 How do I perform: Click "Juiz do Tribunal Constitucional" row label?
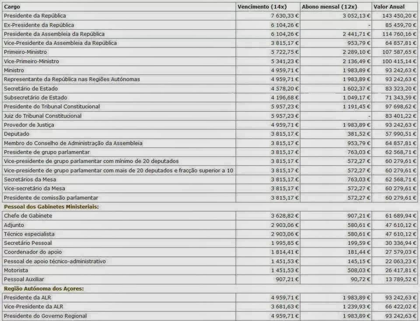(x=42, y=116)
